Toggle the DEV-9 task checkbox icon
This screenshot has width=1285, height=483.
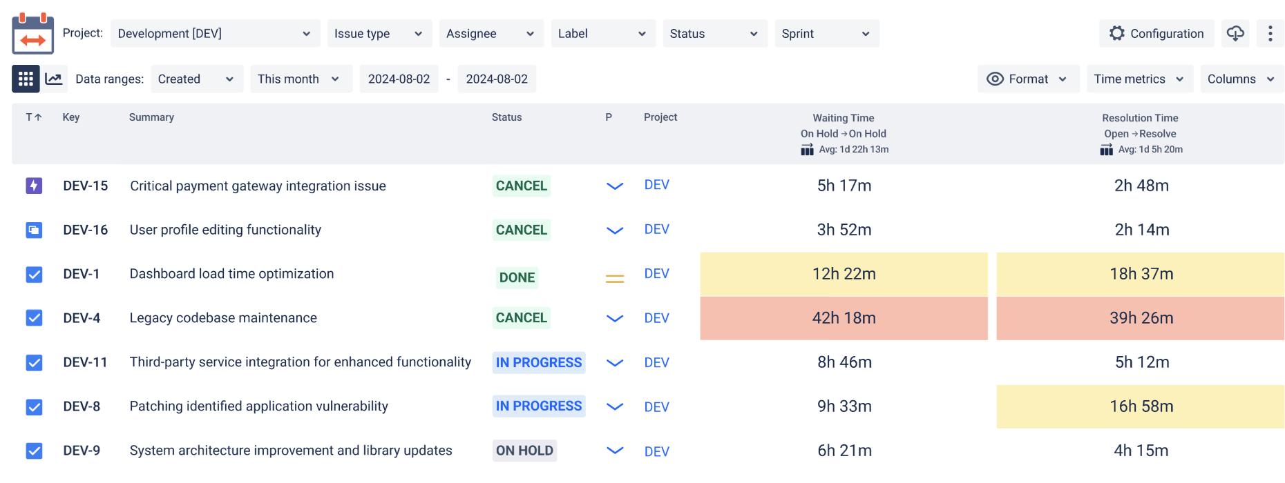[34, 451]
